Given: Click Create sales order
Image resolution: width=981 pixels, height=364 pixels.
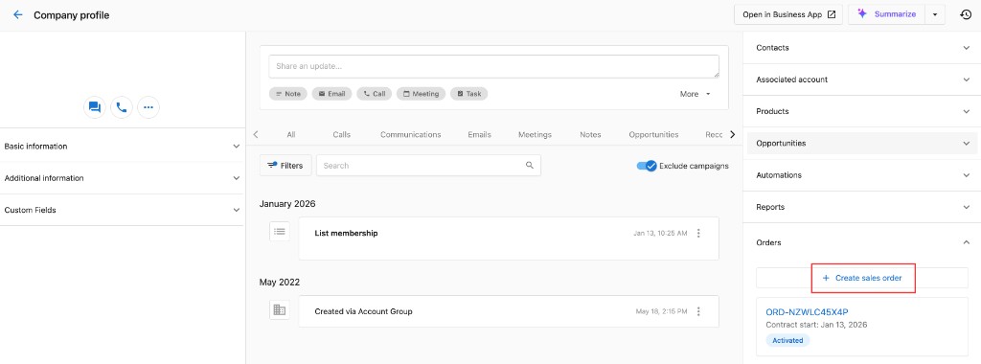Looking at the screenshot, I should coord(862,278).
